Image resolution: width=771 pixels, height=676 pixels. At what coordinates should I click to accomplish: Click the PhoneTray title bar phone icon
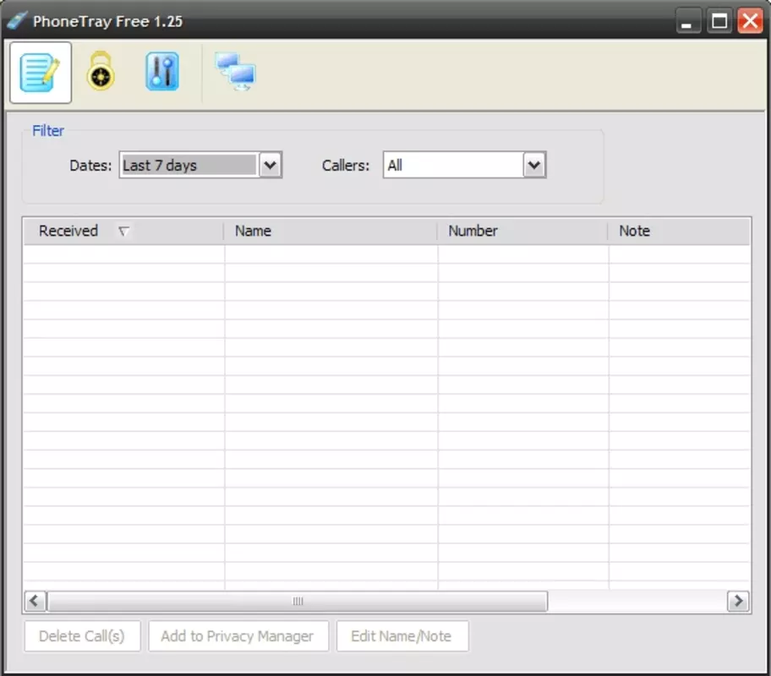pyautogui.click(x=16, y=20)
